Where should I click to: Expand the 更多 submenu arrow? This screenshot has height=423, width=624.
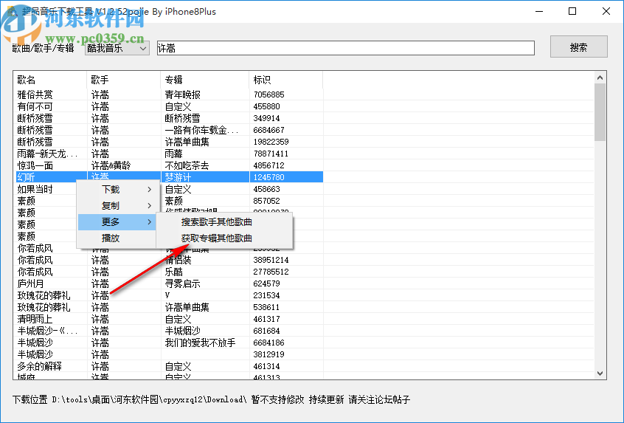pos(150,222)
